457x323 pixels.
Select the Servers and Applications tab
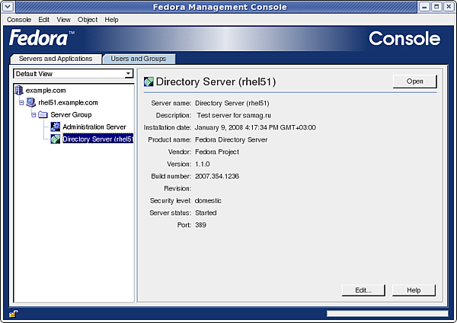pyautogui.click(x=56, y=59)
